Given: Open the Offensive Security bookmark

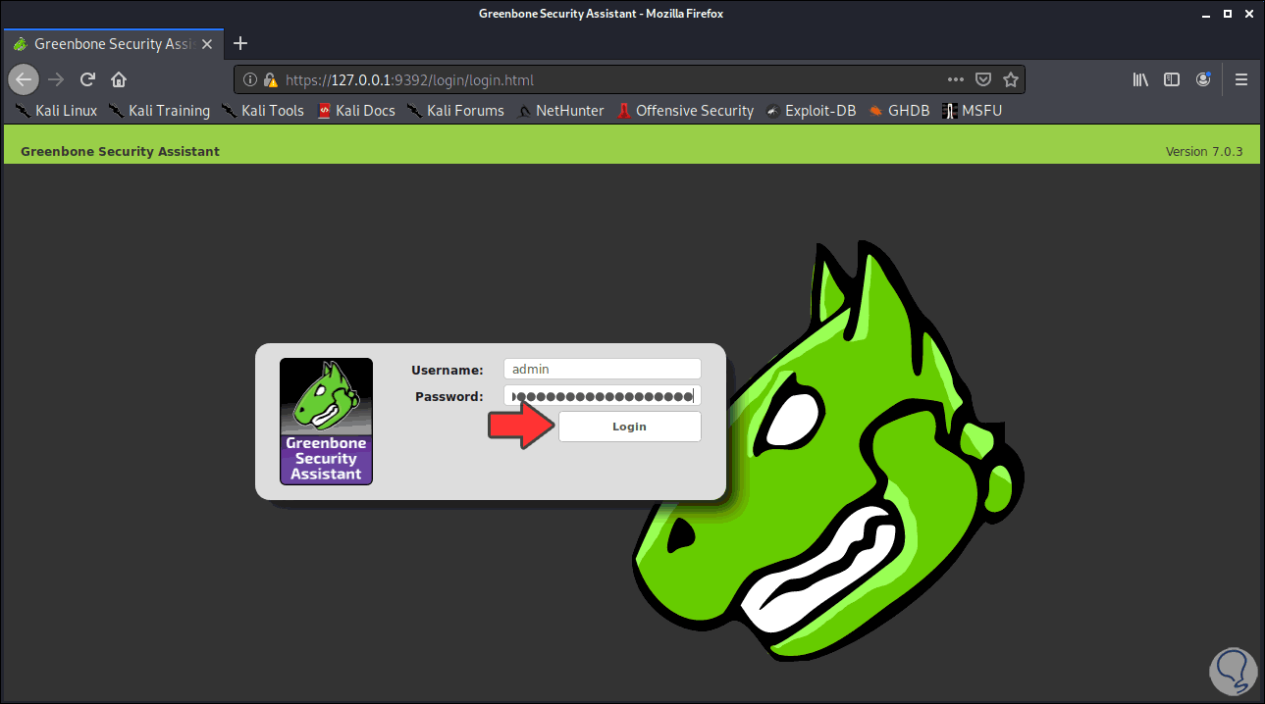Looking at the screenshot, I should (x=685, y=111).
